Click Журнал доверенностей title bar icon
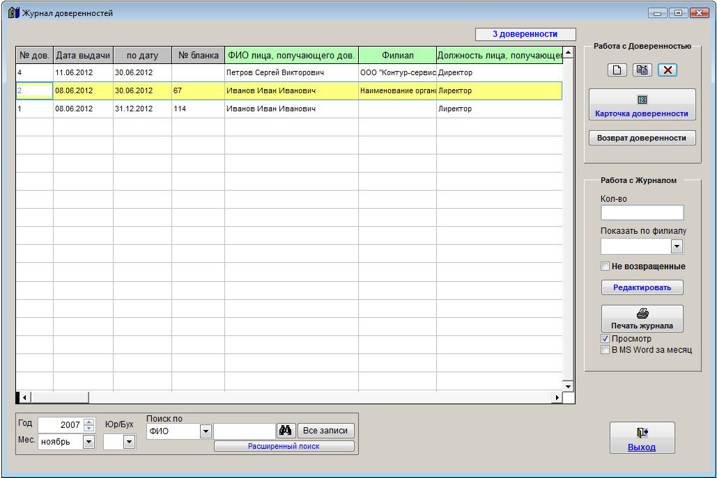The image size is (717, 478). pos(14,13)
